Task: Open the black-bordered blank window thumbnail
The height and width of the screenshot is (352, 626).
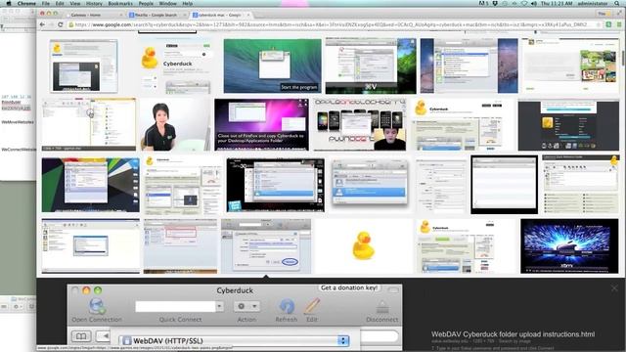Action: [505, 185]
